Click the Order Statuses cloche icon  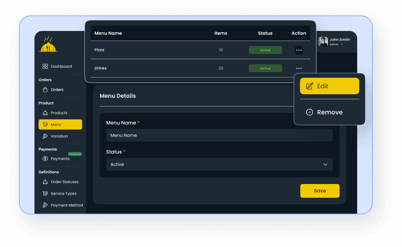(45, 182)
